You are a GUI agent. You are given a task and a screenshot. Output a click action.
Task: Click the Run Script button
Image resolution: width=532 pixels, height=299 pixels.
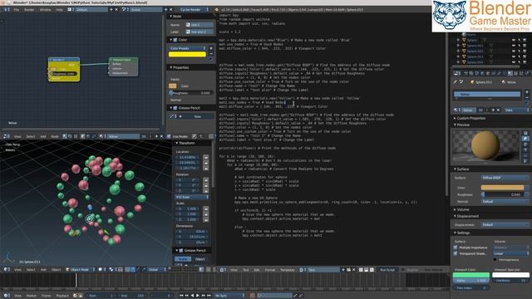387,270
